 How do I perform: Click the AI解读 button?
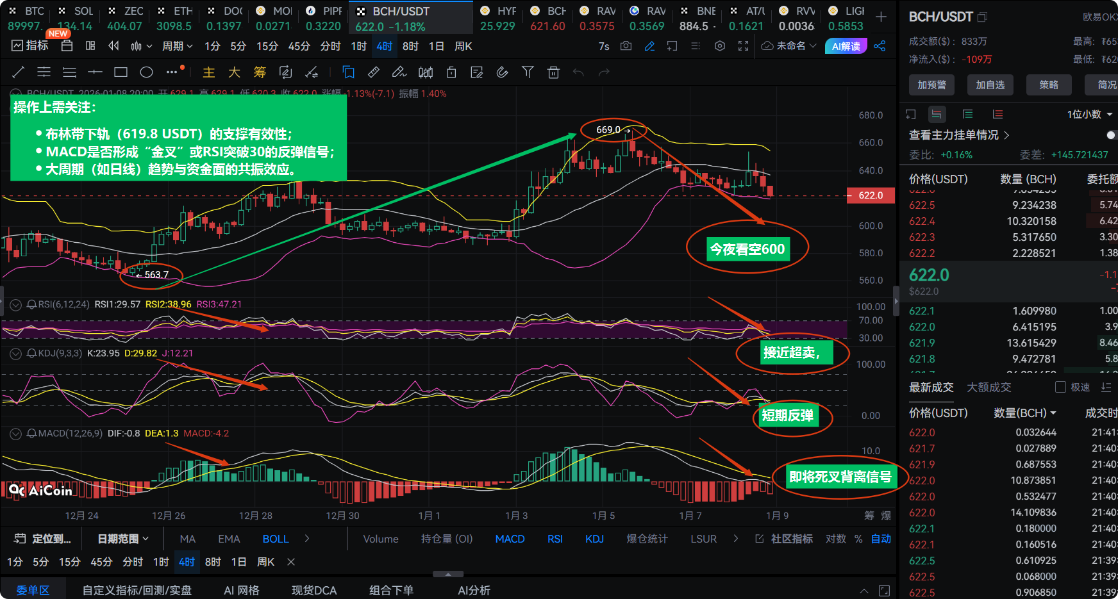pos(846,46)
